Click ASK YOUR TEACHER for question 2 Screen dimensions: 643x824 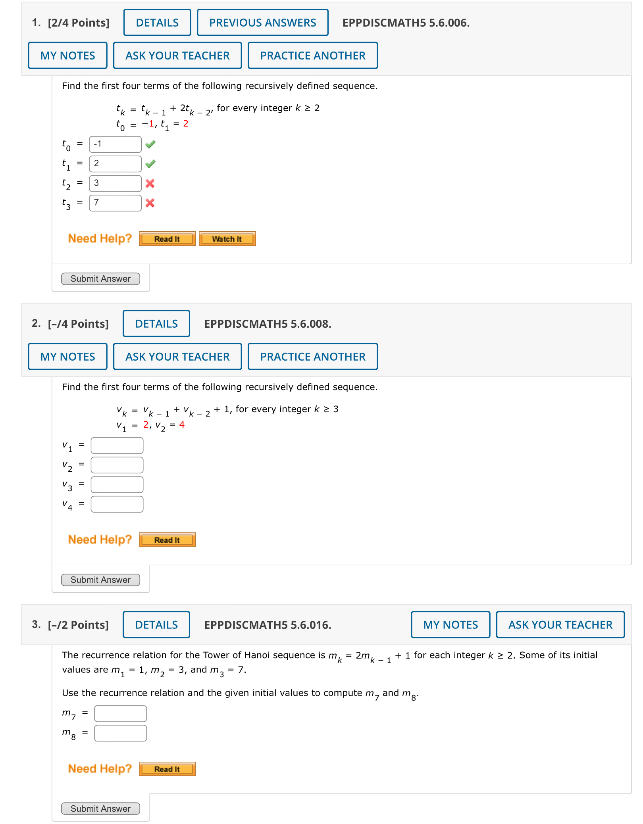click(177, 356)
